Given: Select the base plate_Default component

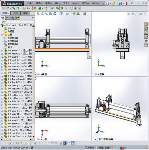Looking at the screenshot, I should tap(22, 85).
